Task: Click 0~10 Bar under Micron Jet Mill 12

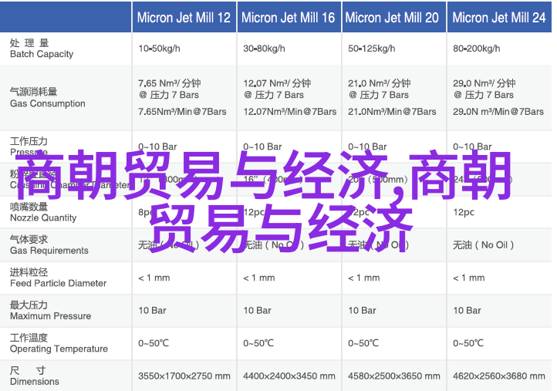Action: pyautogui.click(x=157, y=147)
